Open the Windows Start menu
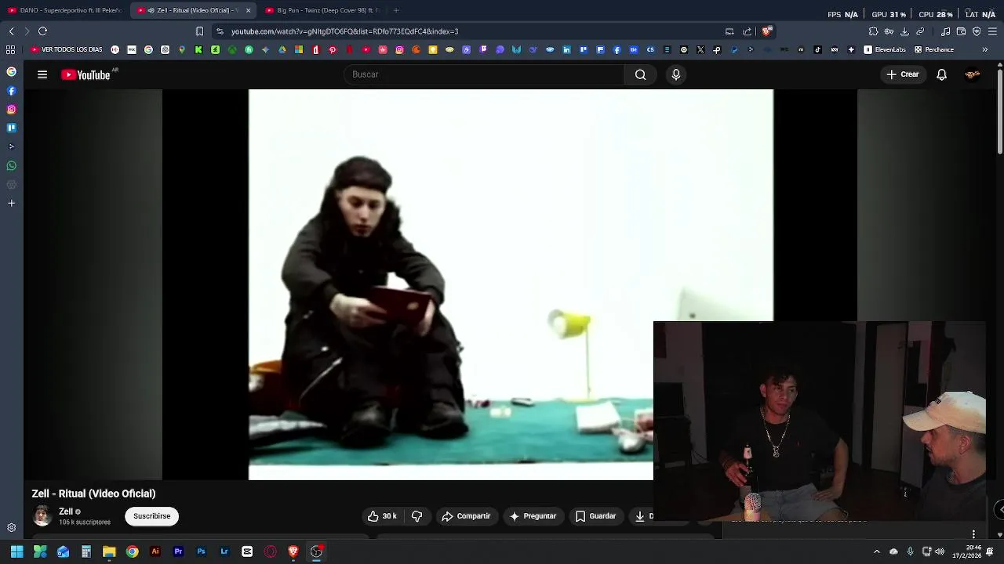 (x=16, y=551)
